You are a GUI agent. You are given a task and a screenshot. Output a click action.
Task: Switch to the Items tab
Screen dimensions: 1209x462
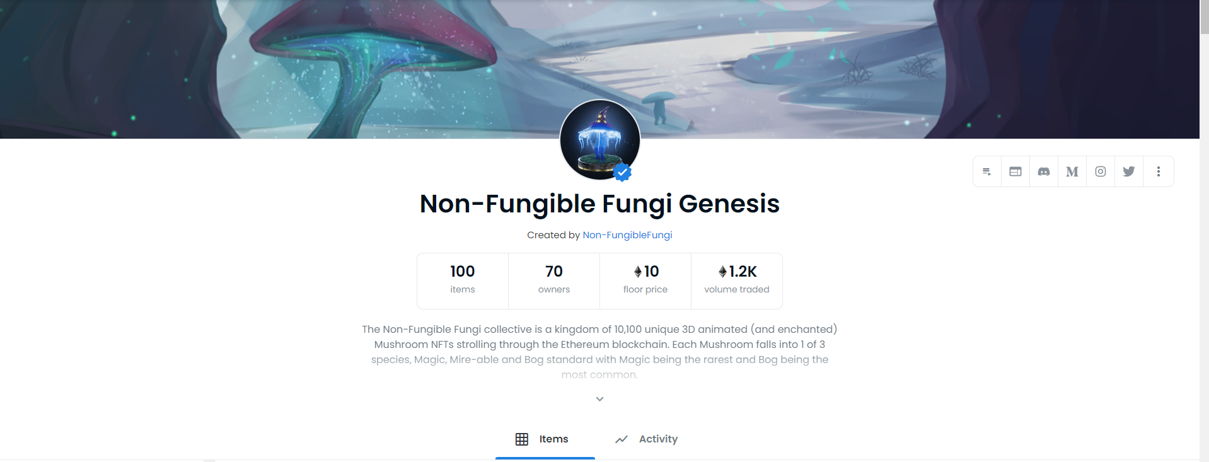point(544,439)
